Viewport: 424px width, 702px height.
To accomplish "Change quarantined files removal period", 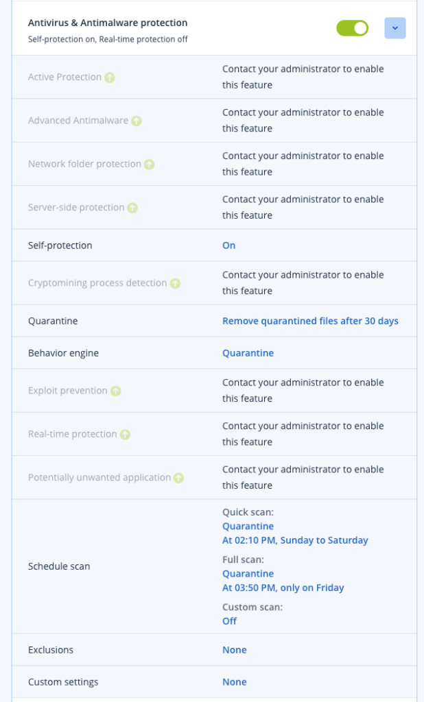I will coord(310,321).
